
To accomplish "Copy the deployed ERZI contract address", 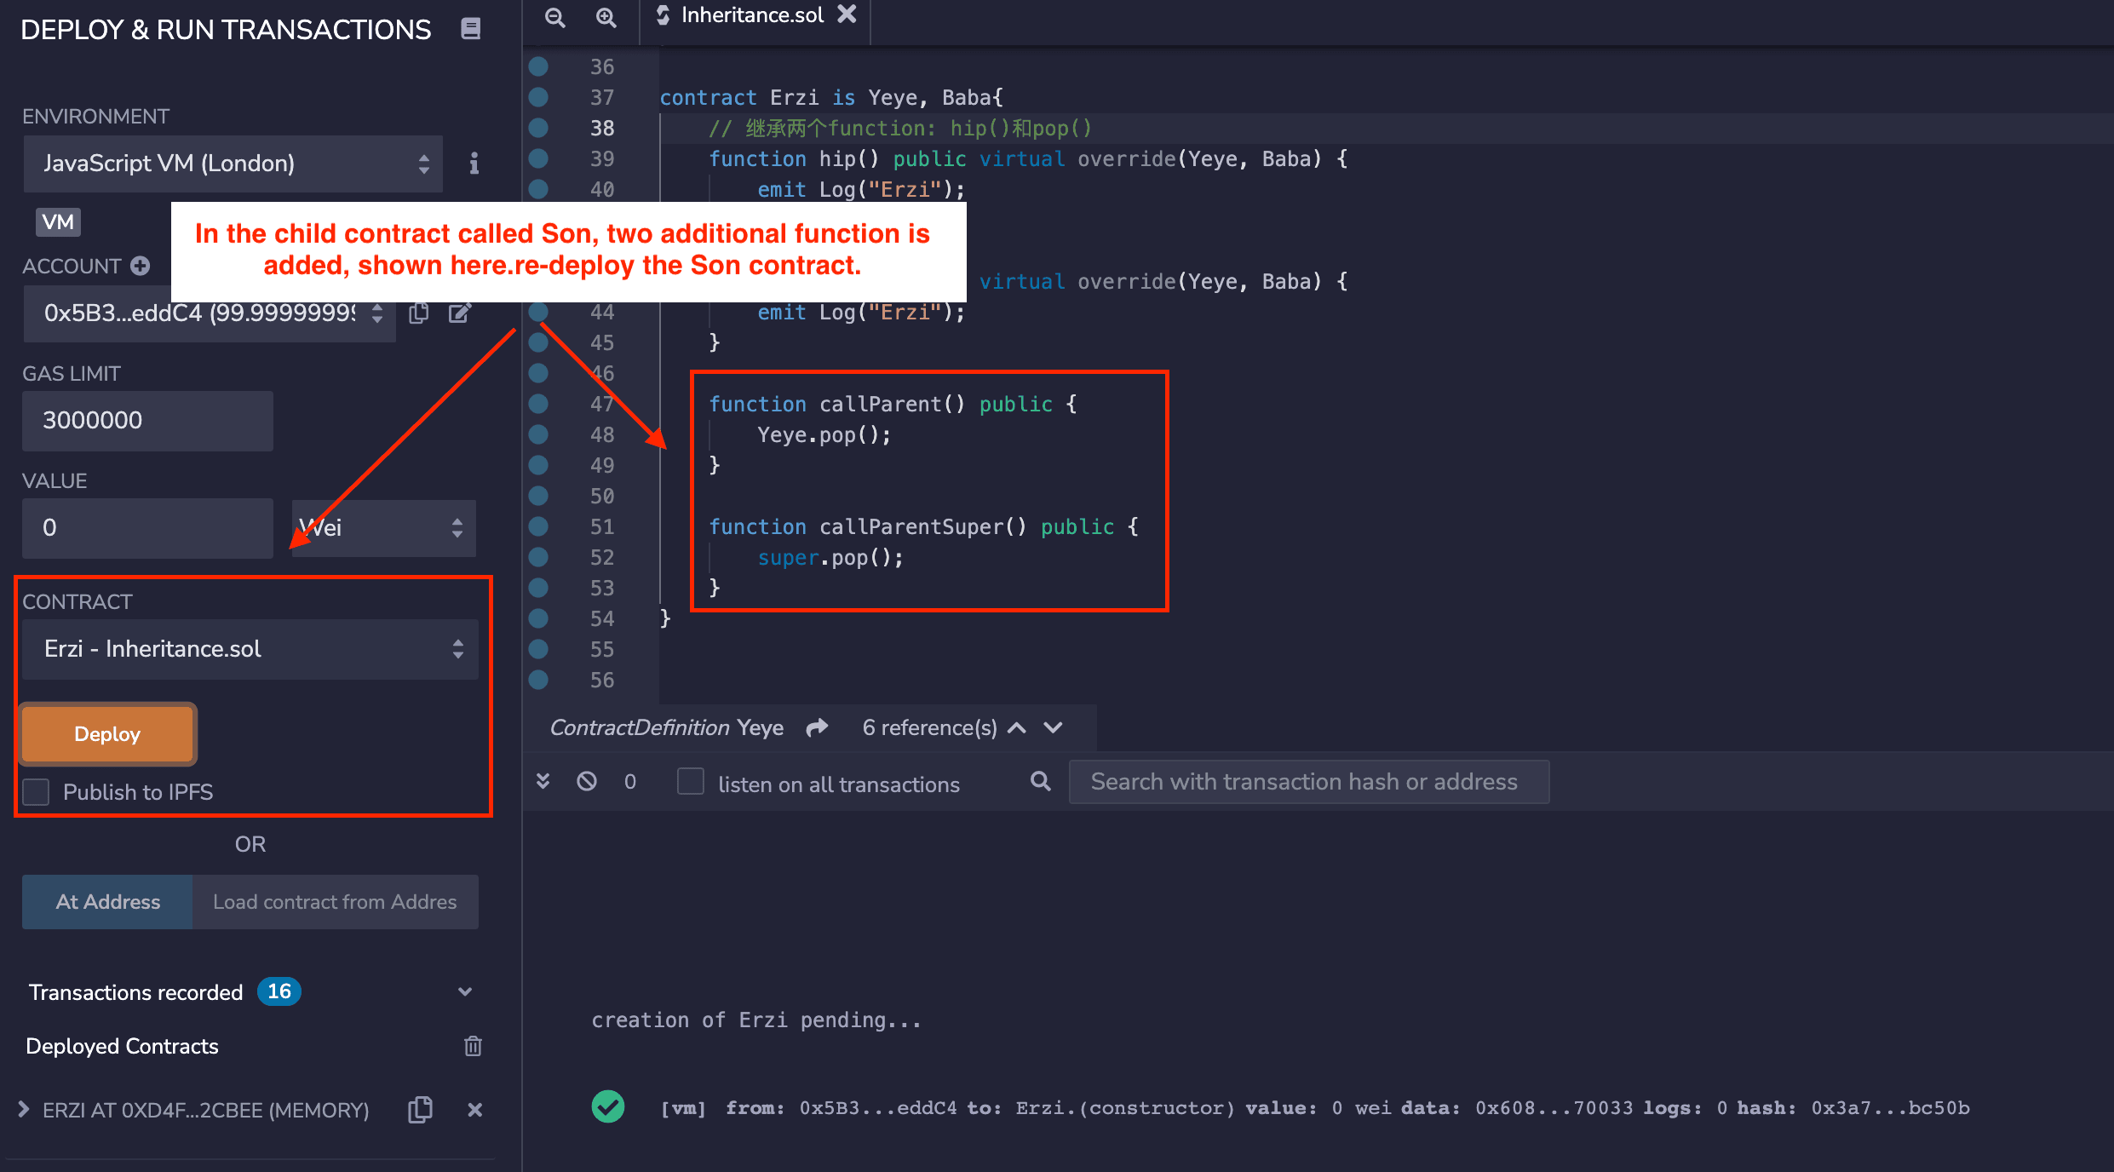I will (420, 1110).
